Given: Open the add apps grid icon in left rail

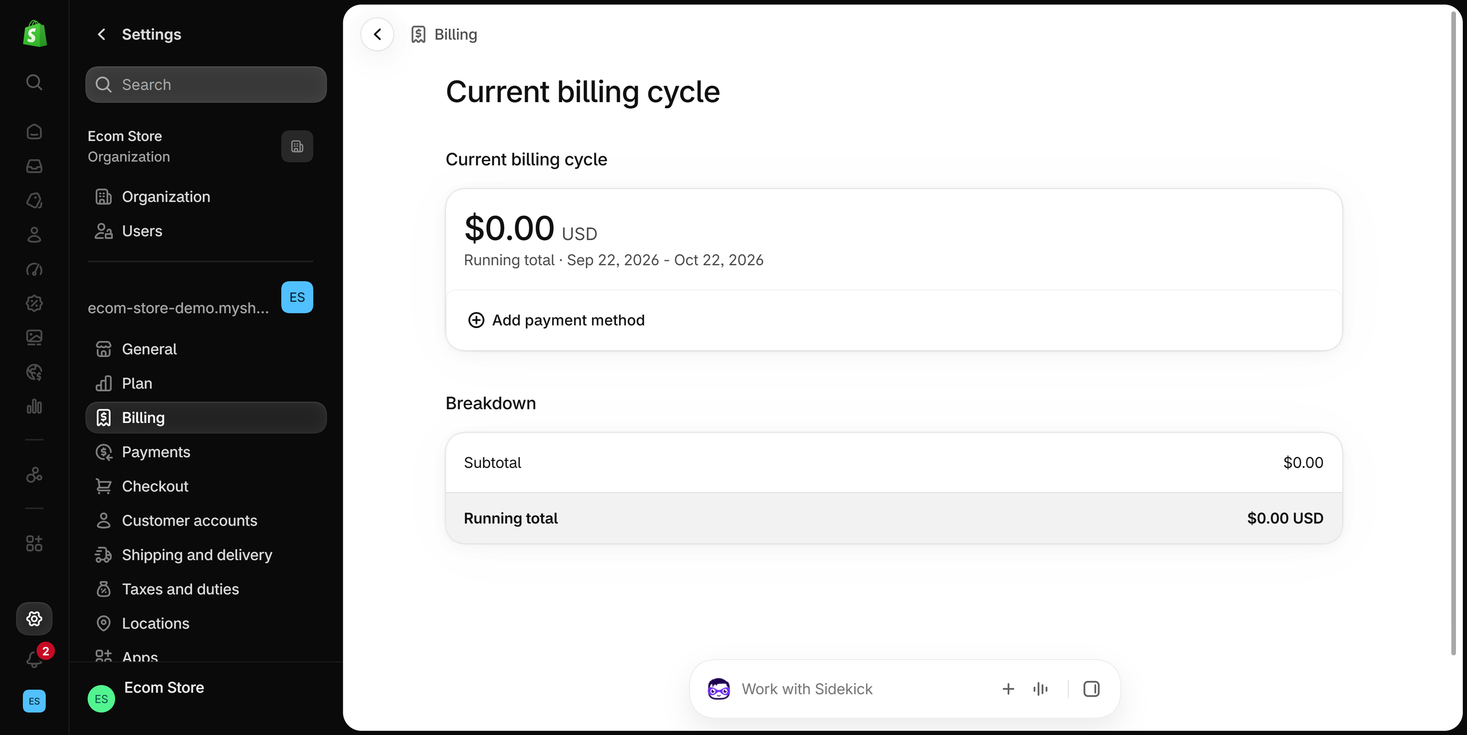Looking at the screenshot, I should coord(34,543).
